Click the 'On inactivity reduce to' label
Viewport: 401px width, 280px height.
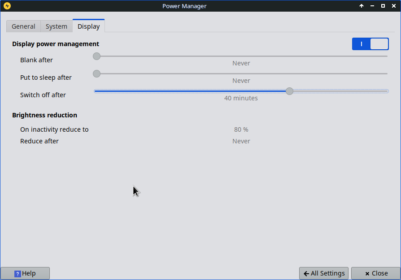click(x=54, y=129)
